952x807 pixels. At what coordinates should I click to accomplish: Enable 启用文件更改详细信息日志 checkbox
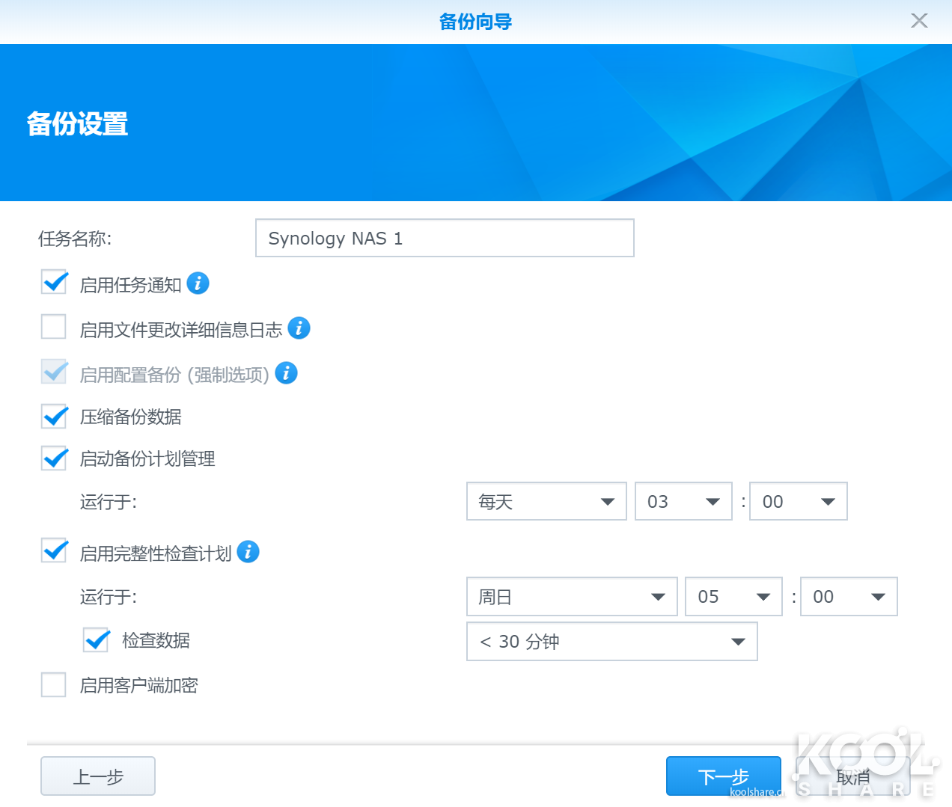pos(54,328)
